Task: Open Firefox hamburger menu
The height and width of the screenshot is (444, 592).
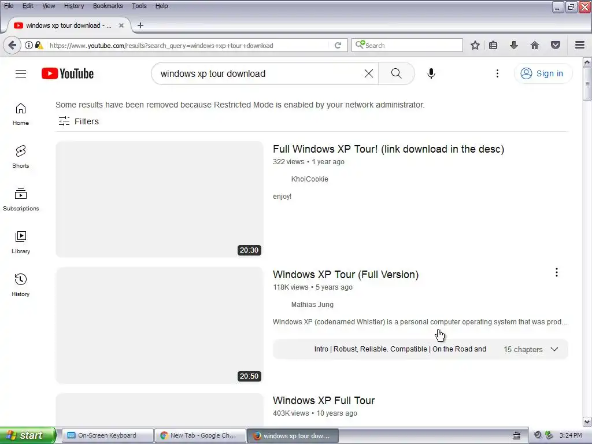Action: pos(580,45)
